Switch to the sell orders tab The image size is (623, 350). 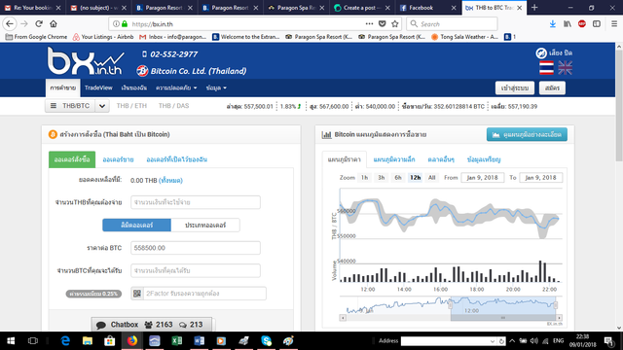pyautogui.click(x=118, y=159)
